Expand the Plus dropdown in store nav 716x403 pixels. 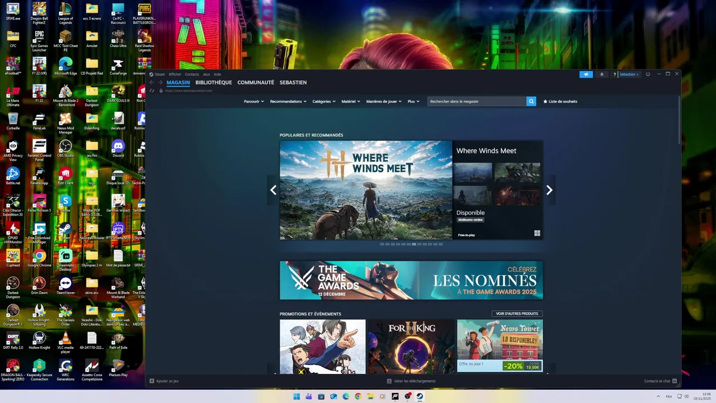pos(413,101)
